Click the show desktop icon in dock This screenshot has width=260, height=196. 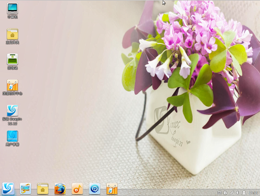(25, 188)
